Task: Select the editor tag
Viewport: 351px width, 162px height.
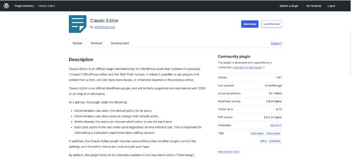Action: tap(263, 141)
